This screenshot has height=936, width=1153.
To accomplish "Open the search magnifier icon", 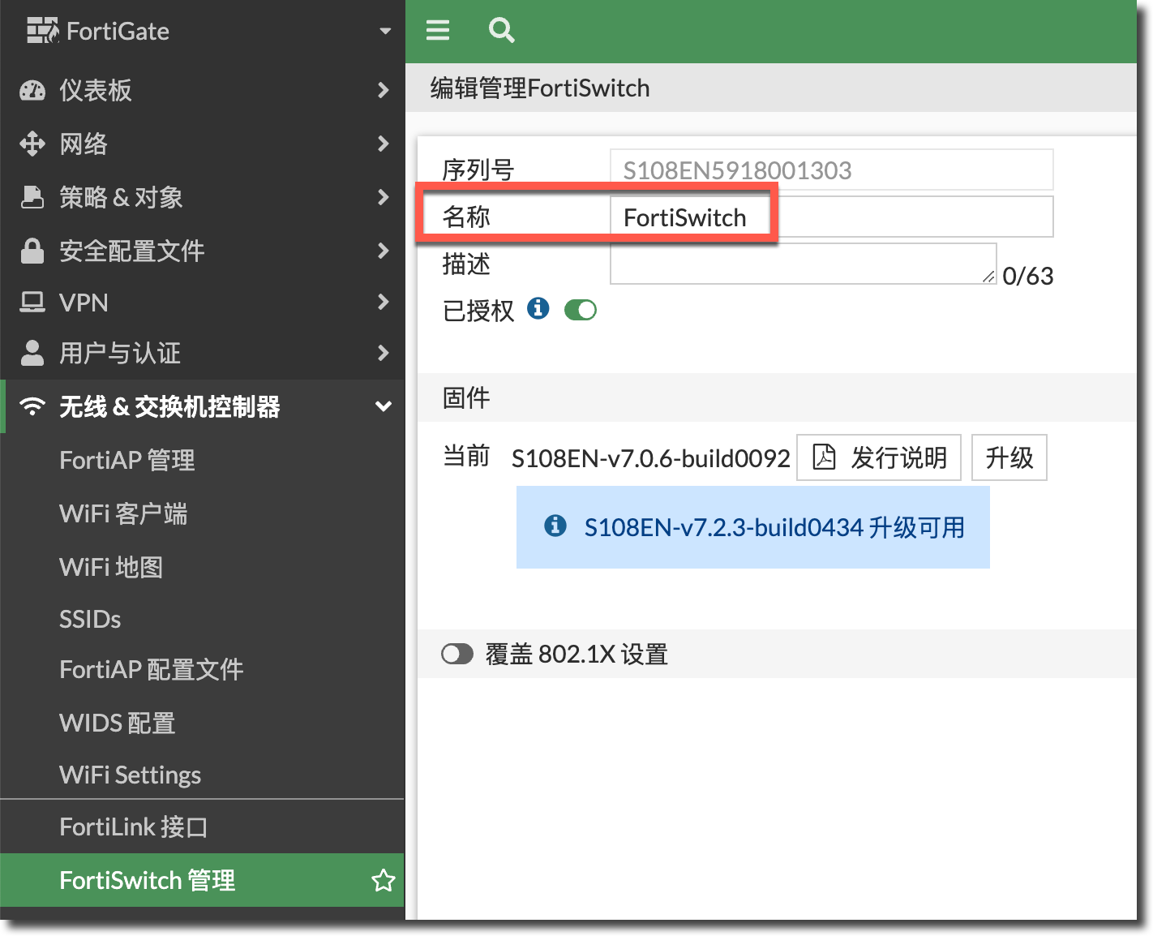I will click(x=501, y=31).
